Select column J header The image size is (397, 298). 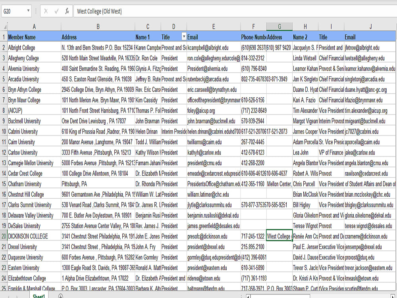[x=370, y=26]
